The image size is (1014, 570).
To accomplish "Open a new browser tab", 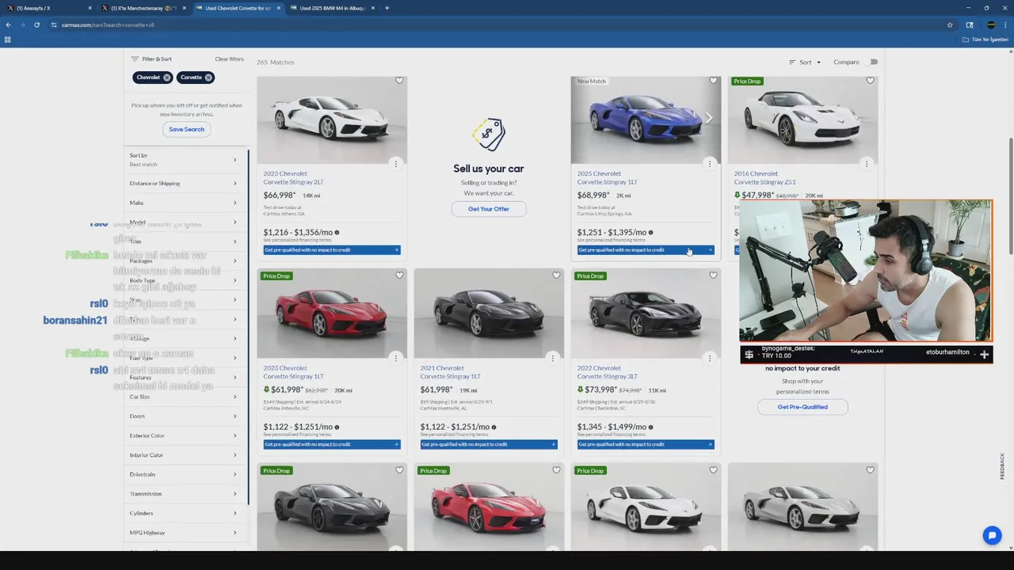I will pos(387,8).
